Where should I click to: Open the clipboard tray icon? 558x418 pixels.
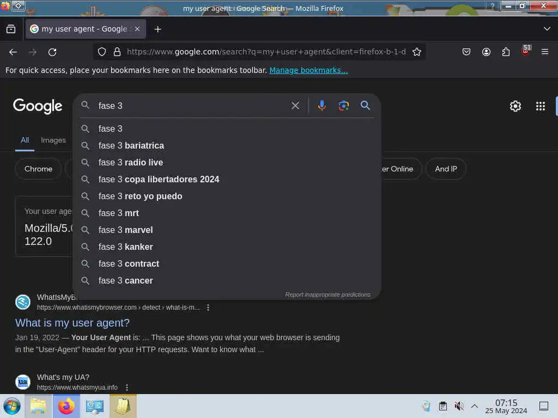coord(442,406)
